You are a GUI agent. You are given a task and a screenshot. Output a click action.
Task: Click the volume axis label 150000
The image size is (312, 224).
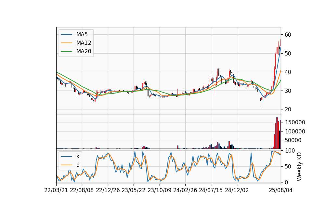[x=295, y=122]
